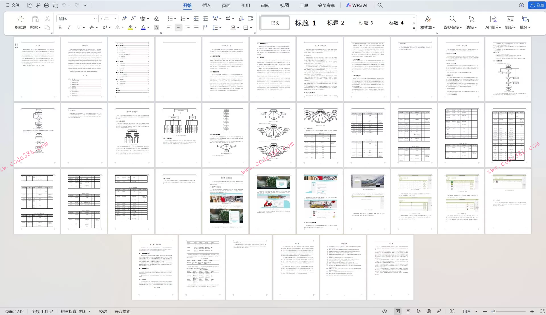
Task: Open the 插入 ribbon tab
Action: 206,5
